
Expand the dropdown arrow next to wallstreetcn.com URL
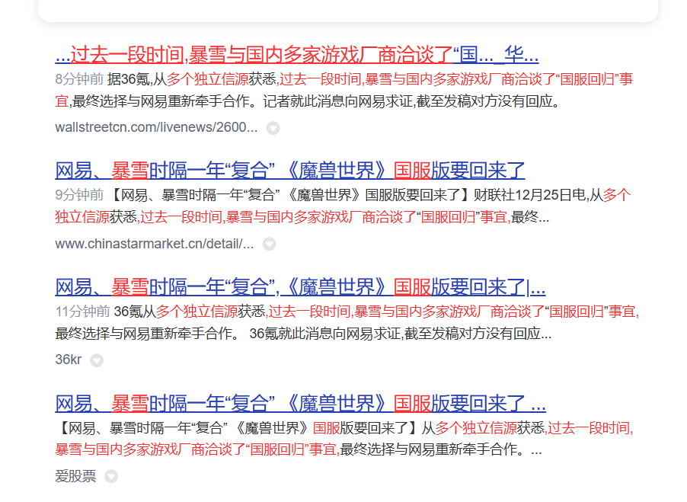[273, 128]
